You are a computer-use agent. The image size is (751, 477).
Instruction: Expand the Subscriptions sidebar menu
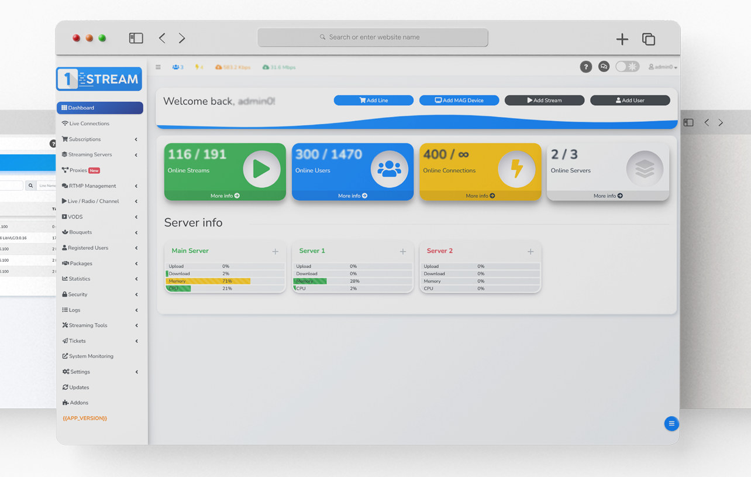99,139
